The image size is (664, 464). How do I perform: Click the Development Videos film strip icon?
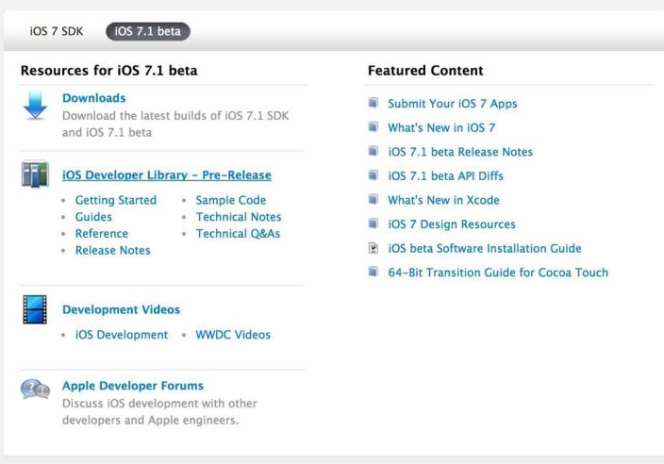tap(34, 310)
